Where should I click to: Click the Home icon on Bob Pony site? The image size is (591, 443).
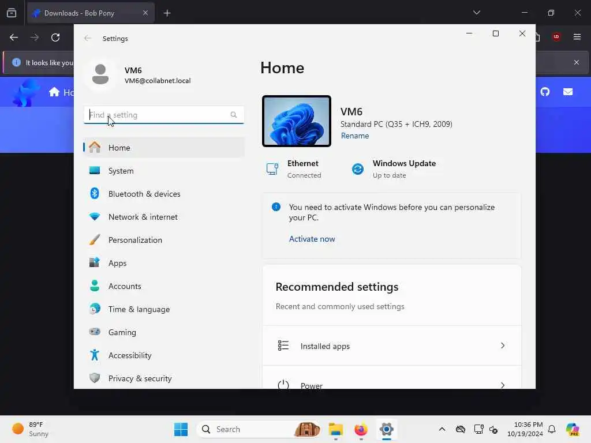[54, 92]
